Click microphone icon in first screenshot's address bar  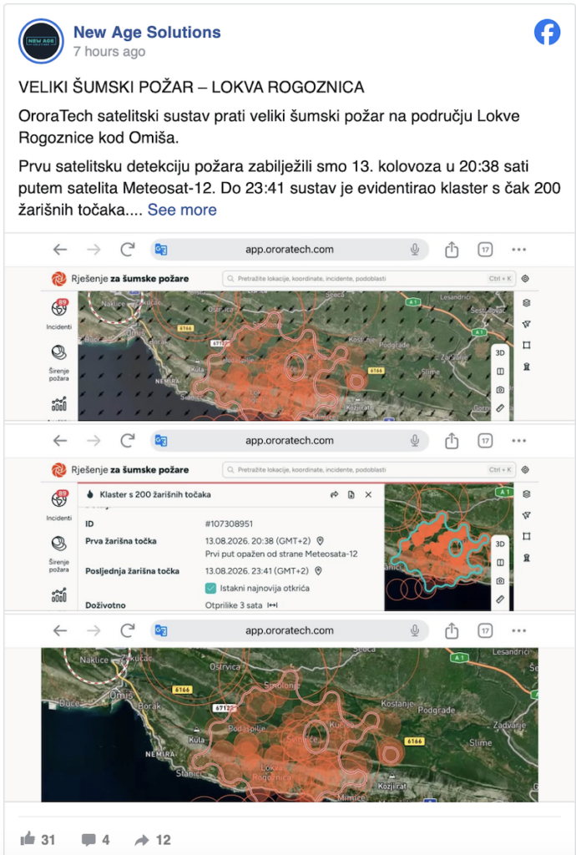click(x=415, y=250)
